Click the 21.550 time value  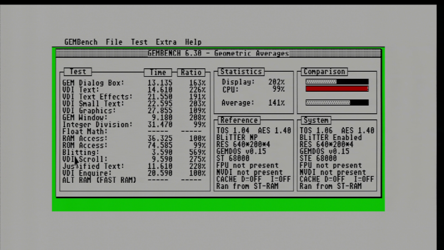(x=160, y=97)
